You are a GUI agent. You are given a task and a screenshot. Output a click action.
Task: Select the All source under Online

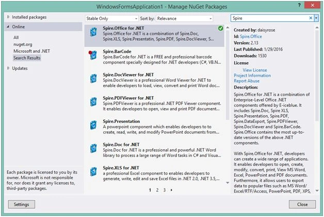pyautogui.click(x=16, y=37)
